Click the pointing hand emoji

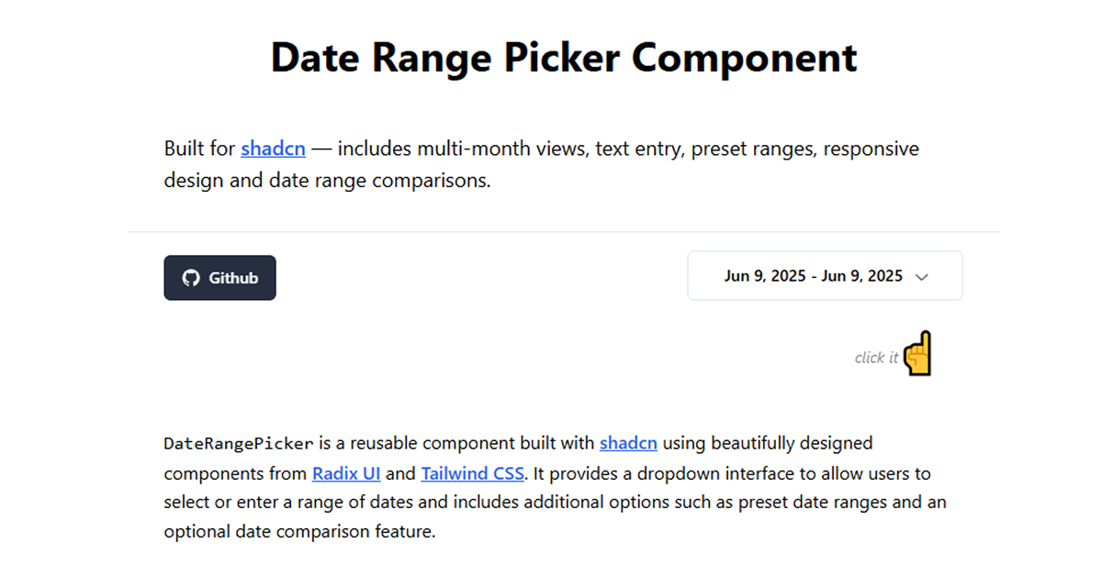pyautogui.click(x=917, y=353)
